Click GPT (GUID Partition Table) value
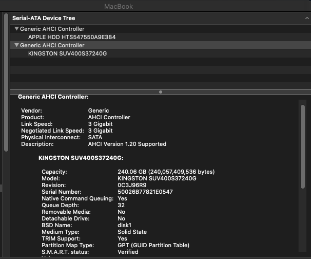Viewport: 311px width, 259px height. [153, 245]
